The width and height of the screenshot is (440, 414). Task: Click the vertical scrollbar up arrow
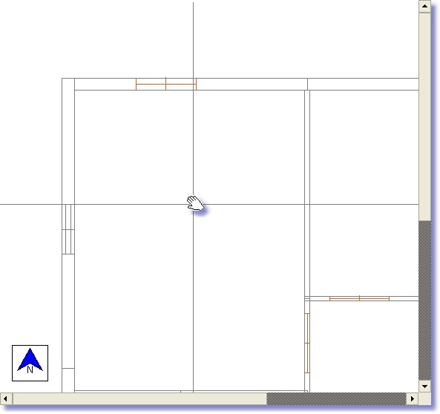(x=425, y=7)
